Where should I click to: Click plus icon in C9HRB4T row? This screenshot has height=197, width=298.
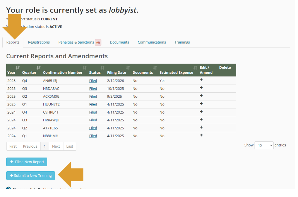pyautogui.click(x=201, y=112)
